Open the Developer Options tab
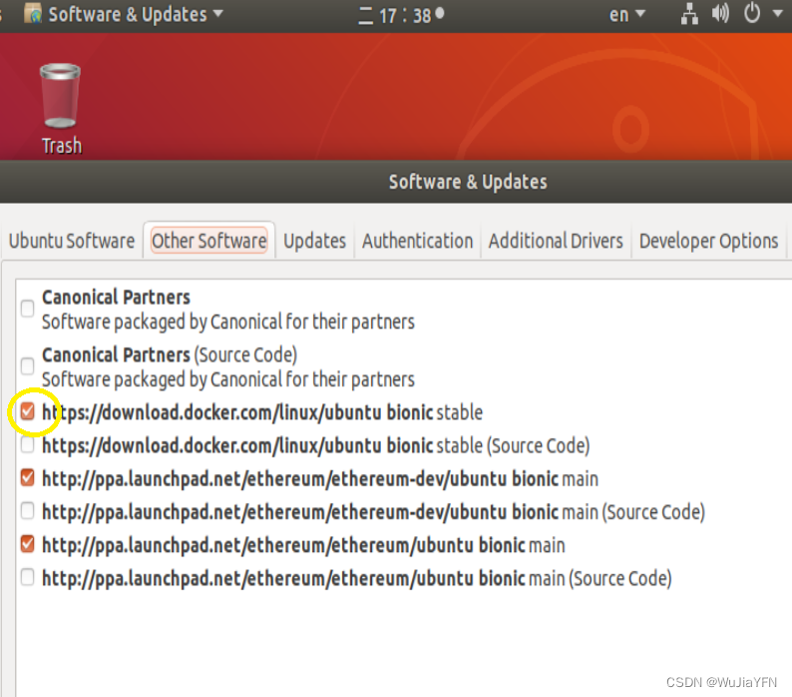The width and height of the screenshot is (792, 697). click(708, 241)
